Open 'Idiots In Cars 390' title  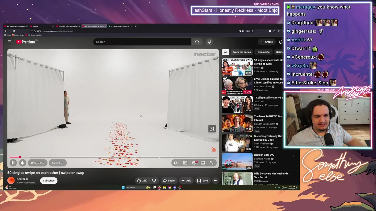[x=264, y=155]
